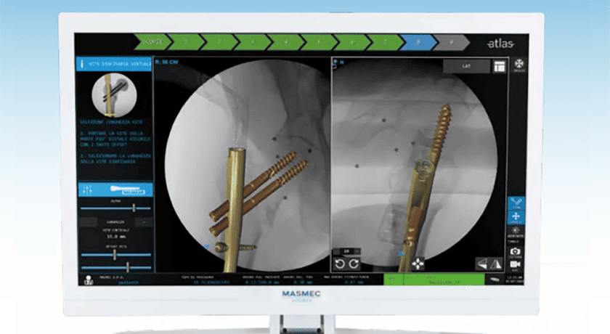Click the four-arrow pan icon in lateral view
Viewport: 610px width, 334px height.
point(418,264)
